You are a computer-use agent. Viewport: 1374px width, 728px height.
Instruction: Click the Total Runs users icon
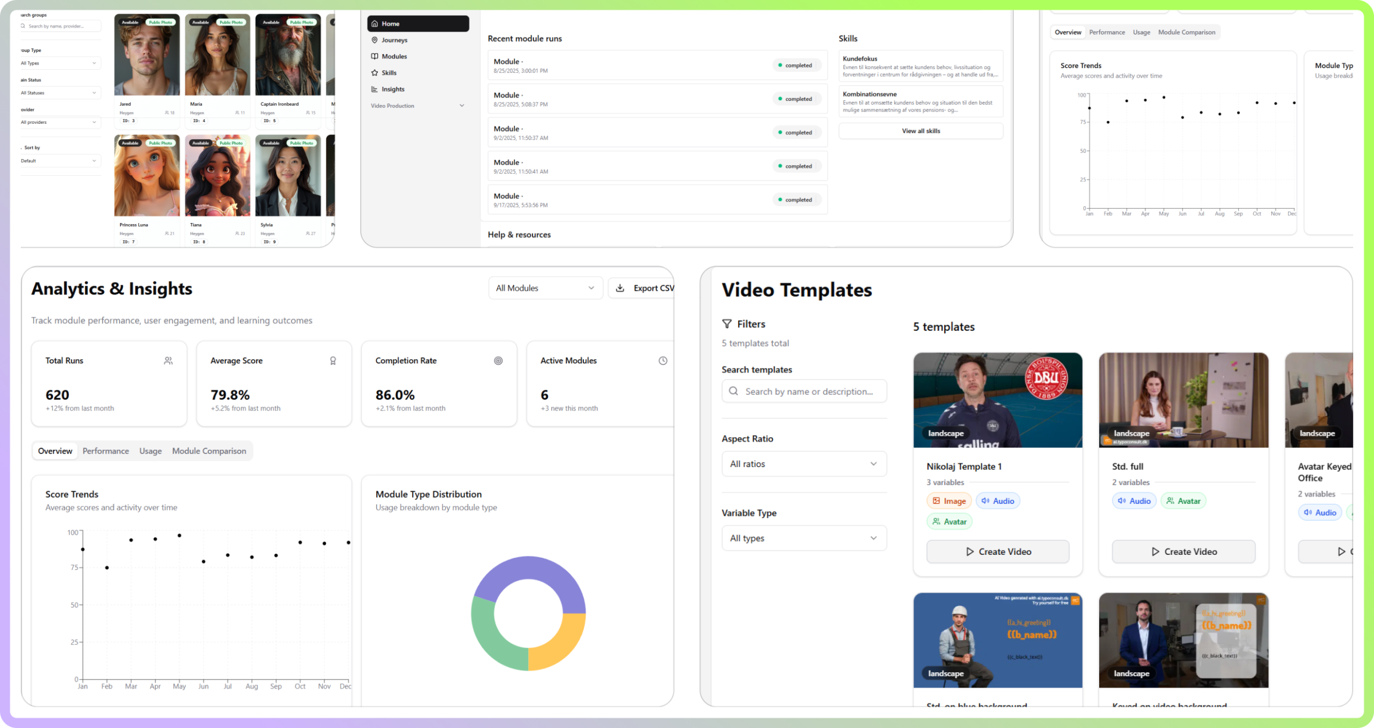click(x=168, y=361)
